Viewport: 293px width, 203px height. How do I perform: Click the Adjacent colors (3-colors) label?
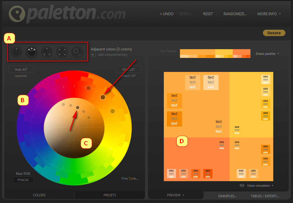pos(111,49)
